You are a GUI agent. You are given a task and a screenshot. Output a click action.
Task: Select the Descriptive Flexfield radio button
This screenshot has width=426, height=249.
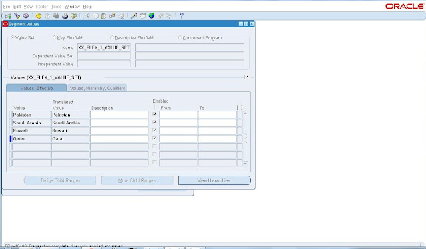point(112,37)
